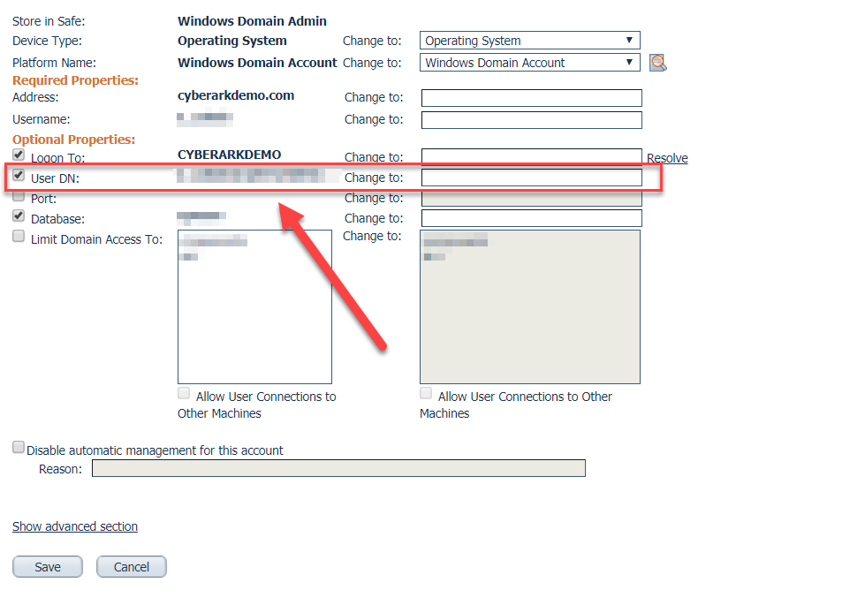Check right Allow User Connections checkbox
The height and width of the screenshot is (605, 865).
point(426,393)
